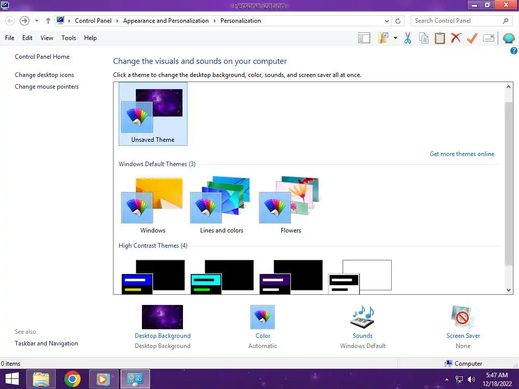
Task: Apply the Windows default theme
Action: click(x=153, y=205)
